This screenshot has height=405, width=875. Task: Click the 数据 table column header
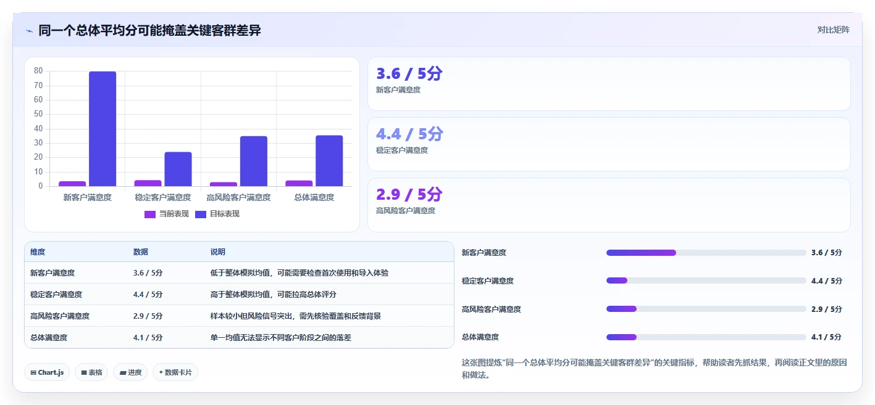(x=140, y=252)
